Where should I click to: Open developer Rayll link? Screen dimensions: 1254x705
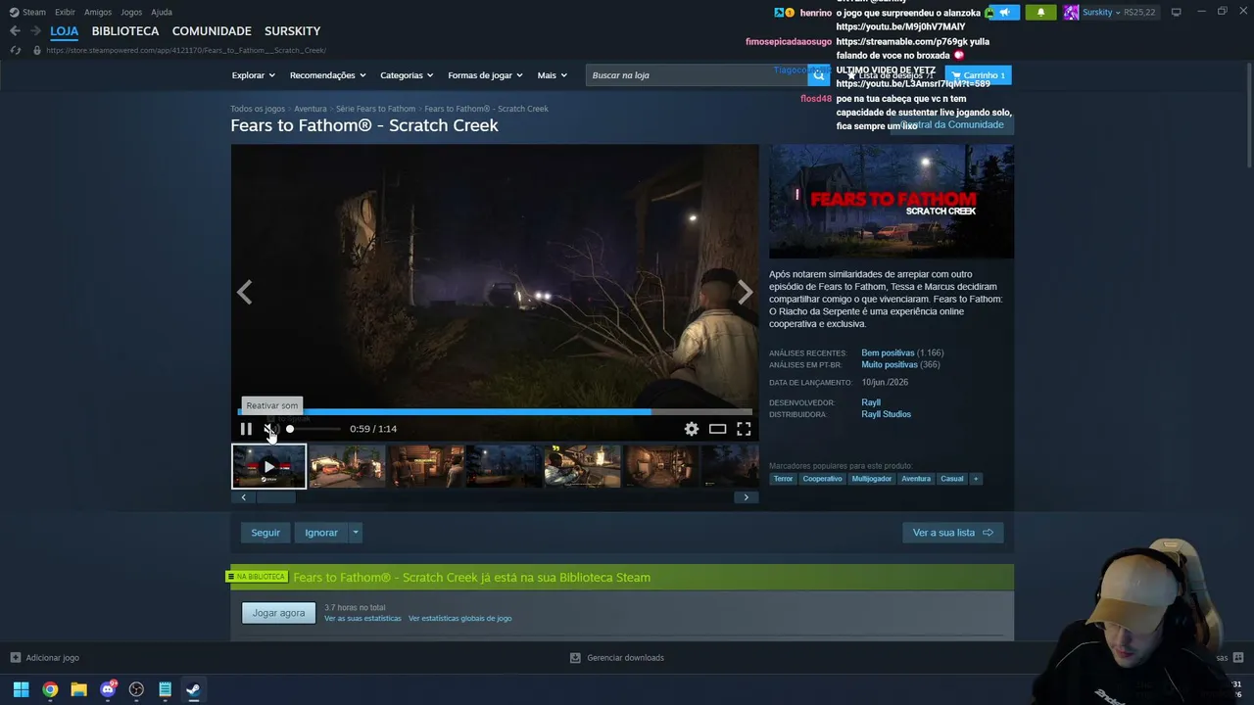(871, 402)
